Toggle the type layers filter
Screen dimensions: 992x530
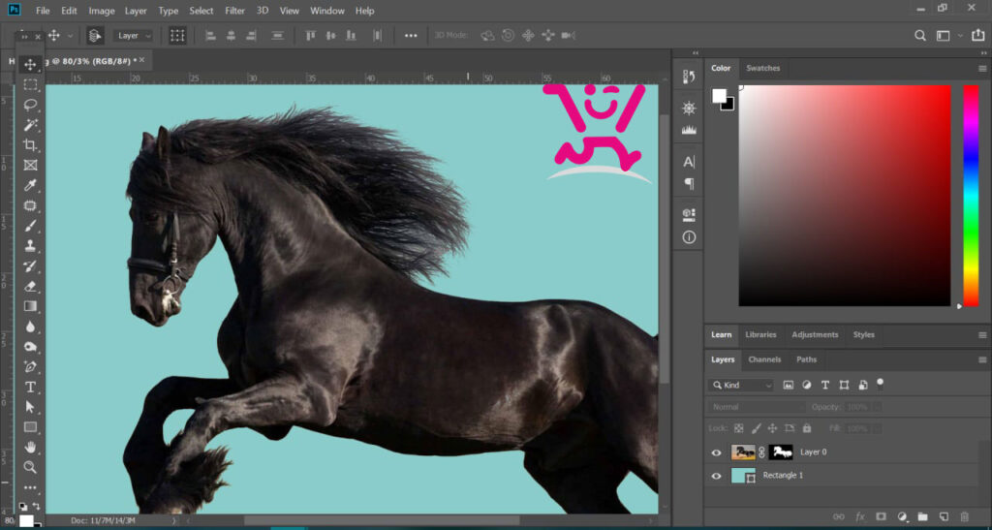(825, 385)
